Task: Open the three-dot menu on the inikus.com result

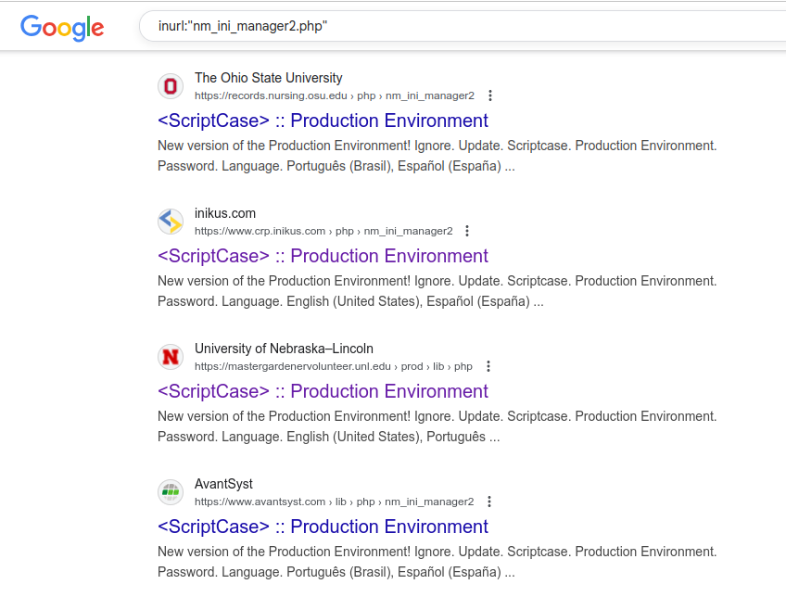Action: [x=467, y=230]
